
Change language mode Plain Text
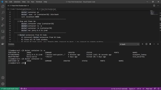pos(149,89)
